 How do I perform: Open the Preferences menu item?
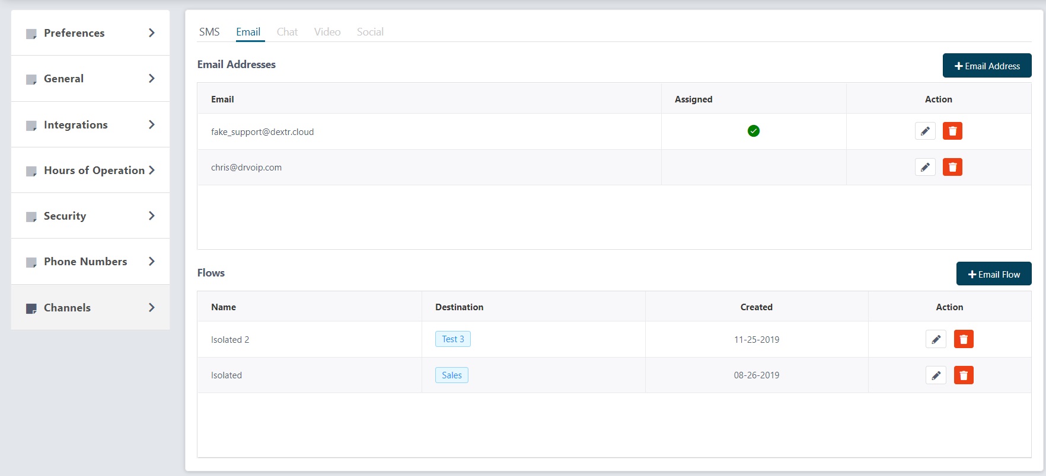click(90, 33)
